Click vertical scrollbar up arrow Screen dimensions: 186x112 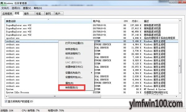pyautogui.click(x=180, y=21)
